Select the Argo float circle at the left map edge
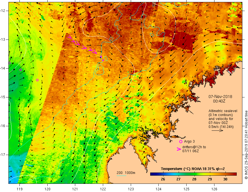 [x=9, y=63]
